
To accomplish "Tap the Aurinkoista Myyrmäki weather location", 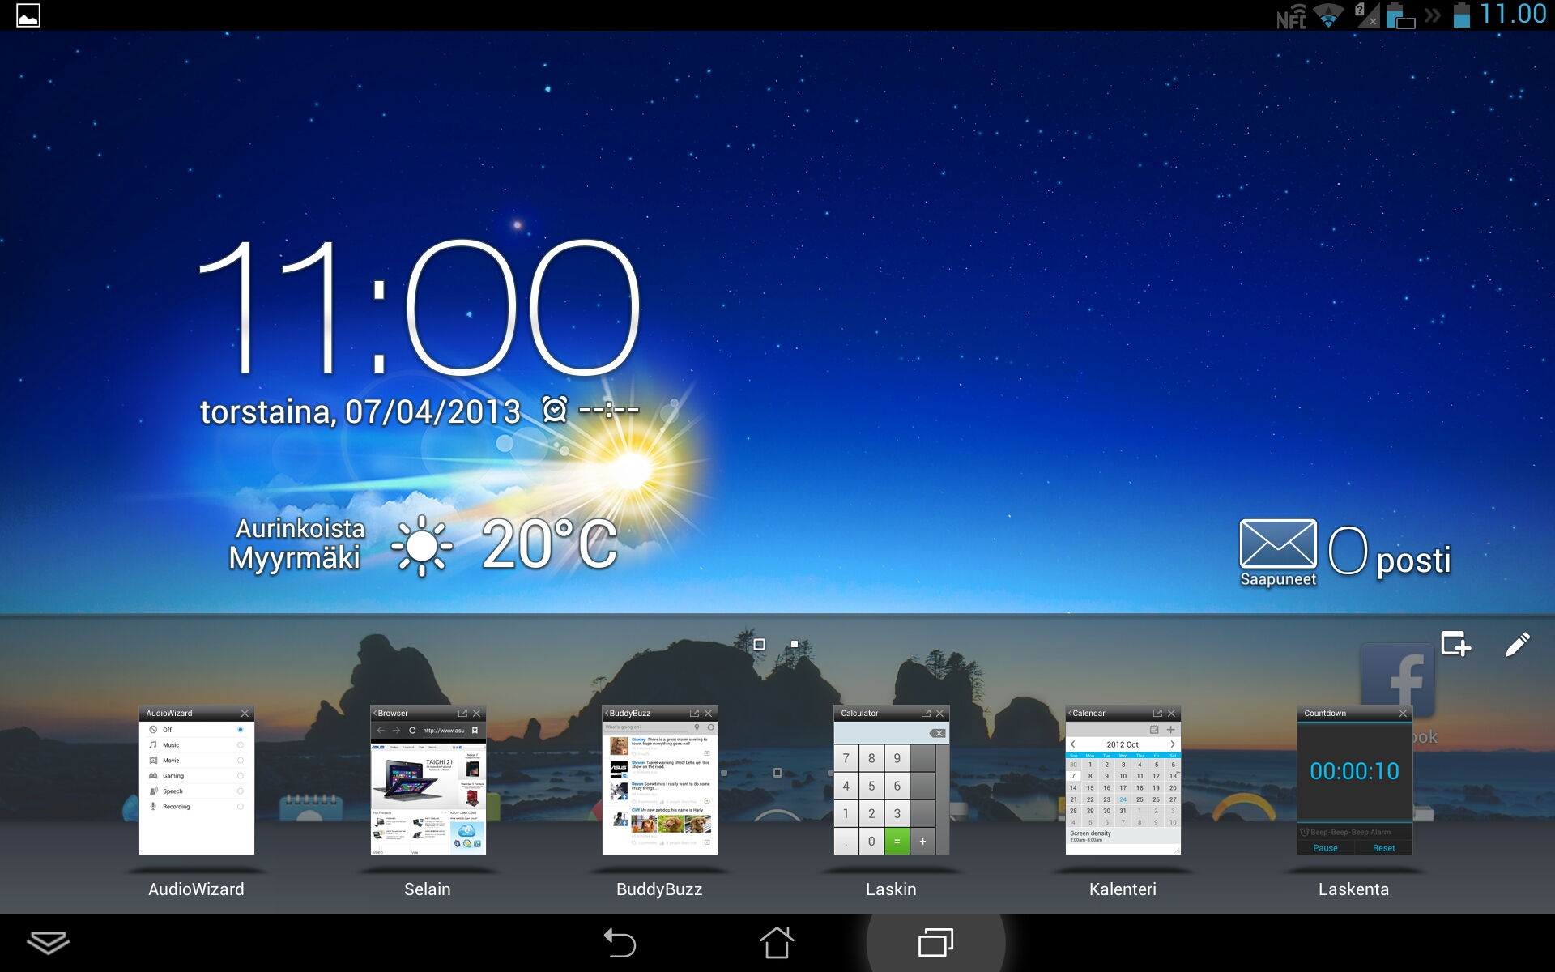I will [x=296, y=543].
